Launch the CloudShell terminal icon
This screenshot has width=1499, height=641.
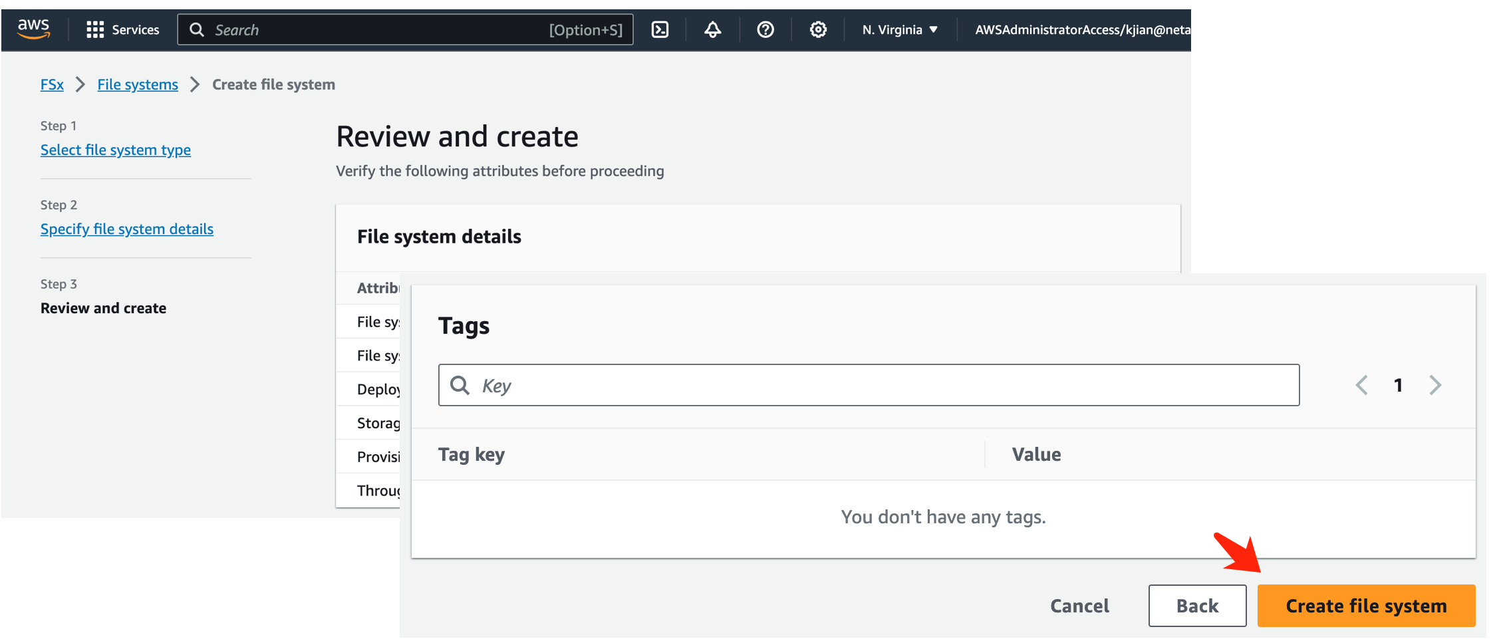pos(660,30)
